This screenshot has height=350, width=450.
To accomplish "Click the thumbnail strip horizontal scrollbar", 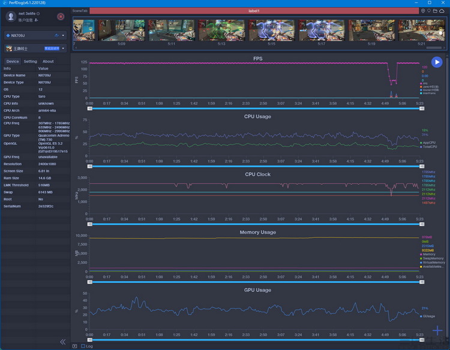I will click(x=434, y=48).
